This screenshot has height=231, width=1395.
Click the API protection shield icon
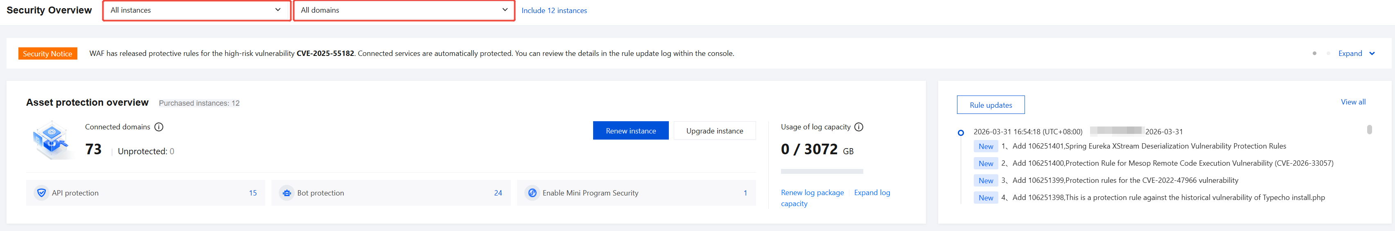tap(41, 193)
